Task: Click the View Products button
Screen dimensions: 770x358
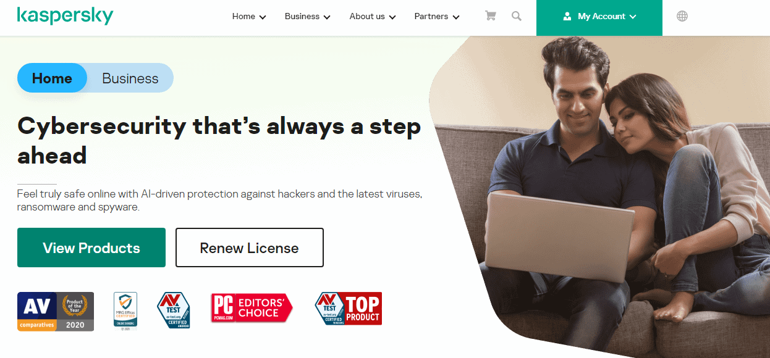Action: (x=91, y=248)
